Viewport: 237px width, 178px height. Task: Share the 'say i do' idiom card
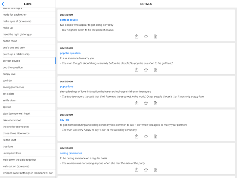pos(136,136)
